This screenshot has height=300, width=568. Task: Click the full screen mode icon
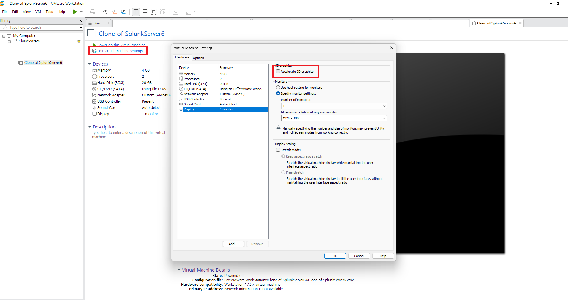click(154, 12)
